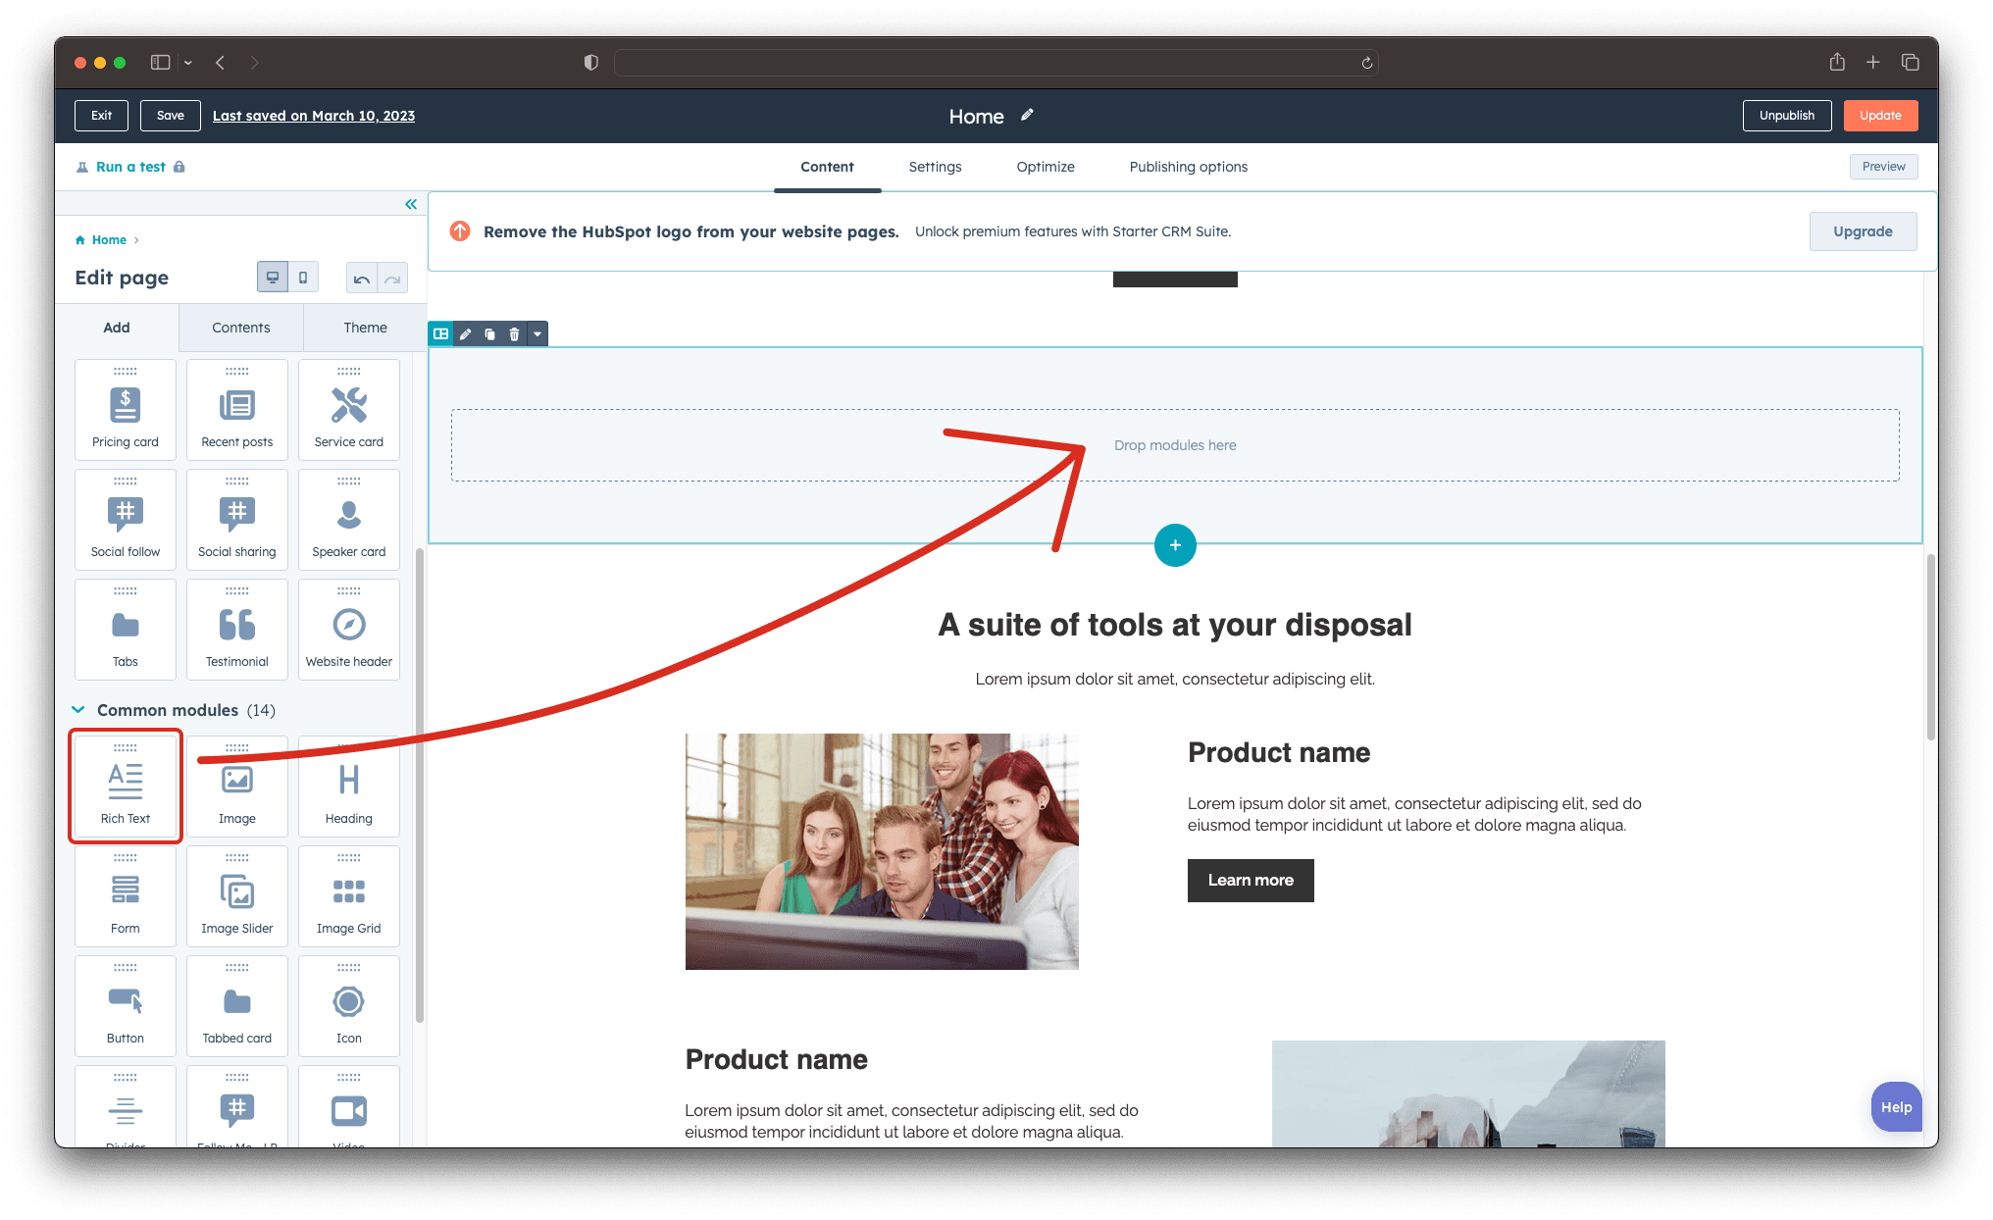
Task: Collapse the Common modules list
Action: (x=78, y=709)
